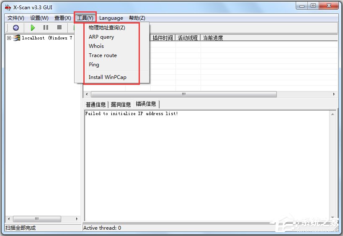Viewport: 343px width, 236px height.
Task: Open the 文件(V) menu
Action: [16, 18]
